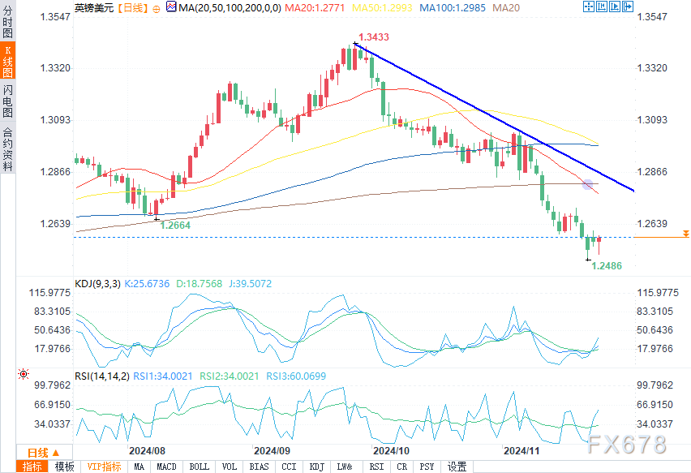This screenshot has height=473, width=691.
Task: Click the rightmost chart toolbar exit icon
Action: pyautogui.click(x=628, y=6)
